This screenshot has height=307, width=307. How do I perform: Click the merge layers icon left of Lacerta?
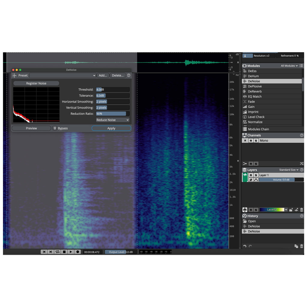coord(245,210)
